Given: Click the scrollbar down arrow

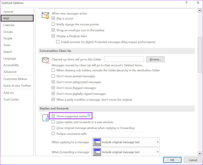Looking at the screenshot, I should click(x=200, y=154).
